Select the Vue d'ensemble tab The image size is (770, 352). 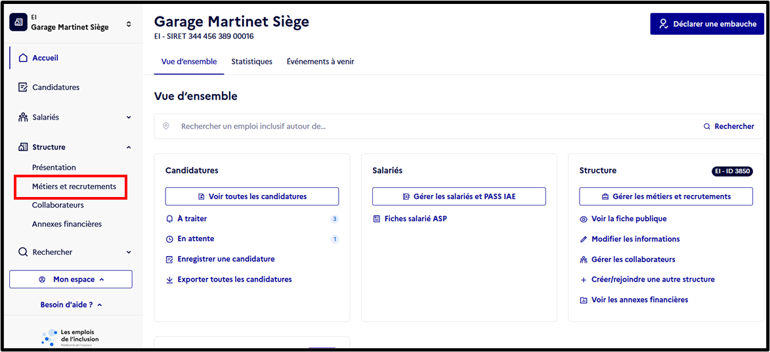(189, 62)
